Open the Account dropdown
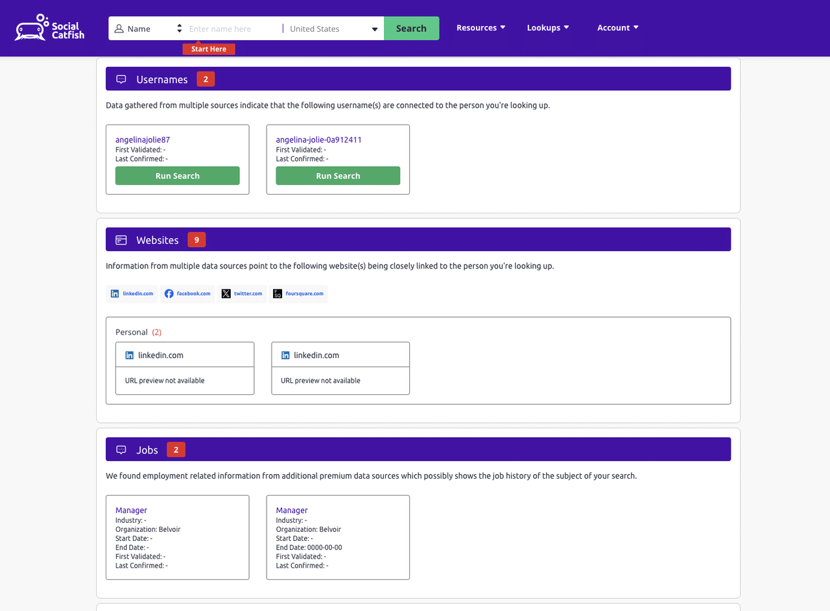 pos(617,27)
